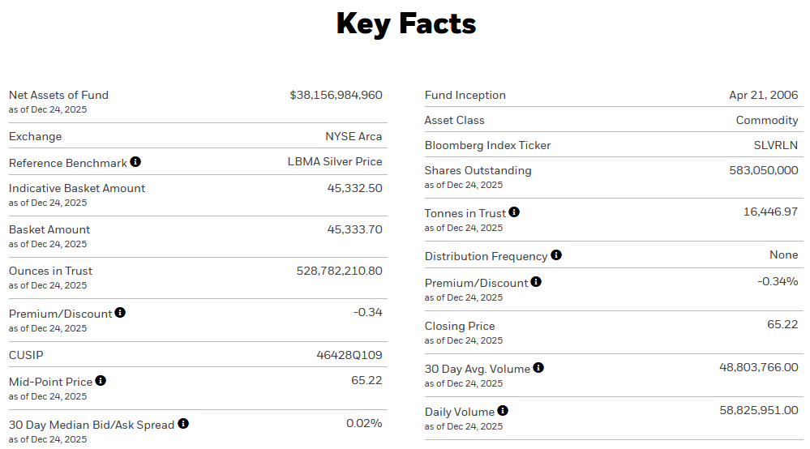The width and height of the screenshot is (810, 449).
Task: Click the Asset Class value Commodity
Action: tap(766, 120)
